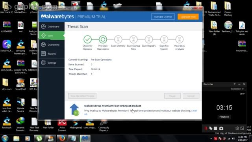Click the Settings gear icon in Malwarebytes sidebar
This screenshot has height=142, width=252.
[43, 63]
